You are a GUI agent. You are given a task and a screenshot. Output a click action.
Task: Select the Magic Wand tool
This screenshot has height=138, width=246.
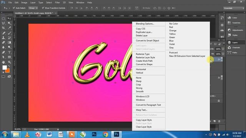(x=9, y=23)
